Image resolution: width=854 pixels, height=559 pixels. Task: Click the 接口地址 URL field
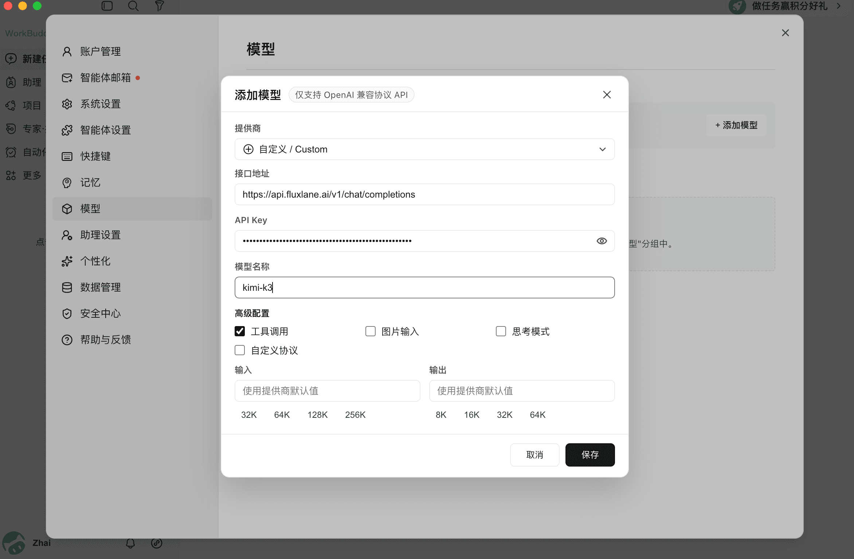point(424,194)
